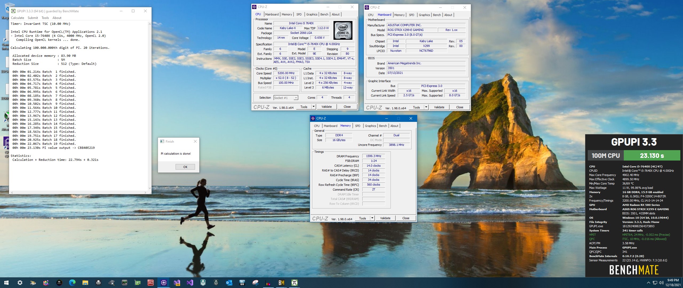
Task: Switch to GPUPI pi icon in the taskbar
Action: pyautogui.click(x=294, y=283)
